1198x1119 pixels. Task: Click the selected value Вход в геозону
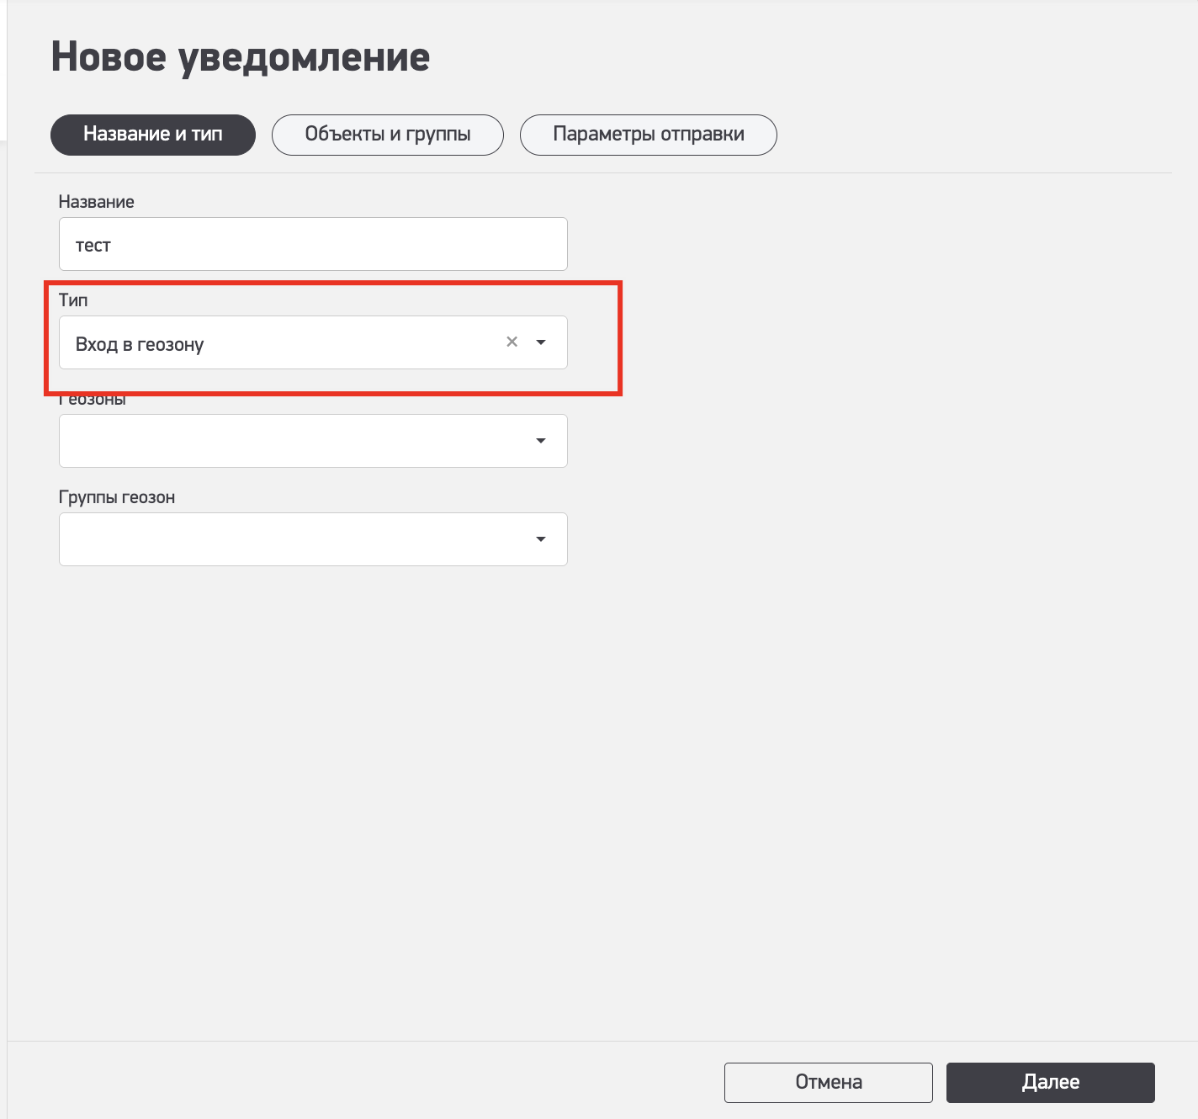[140, 344]
